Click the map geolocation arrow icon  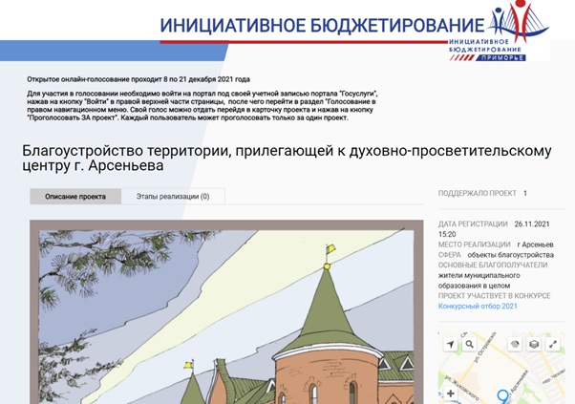(450, 343)
